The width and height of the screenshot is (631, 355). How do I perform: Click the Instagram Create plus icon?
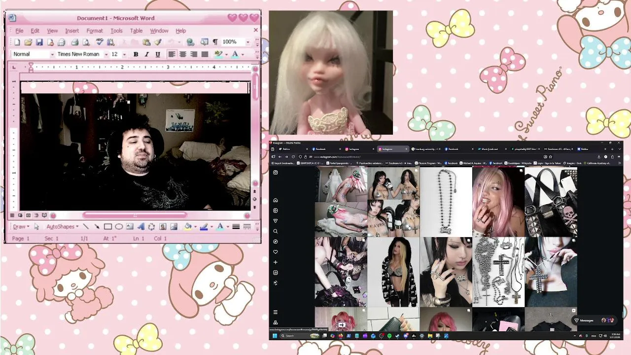tap(276, 262)
